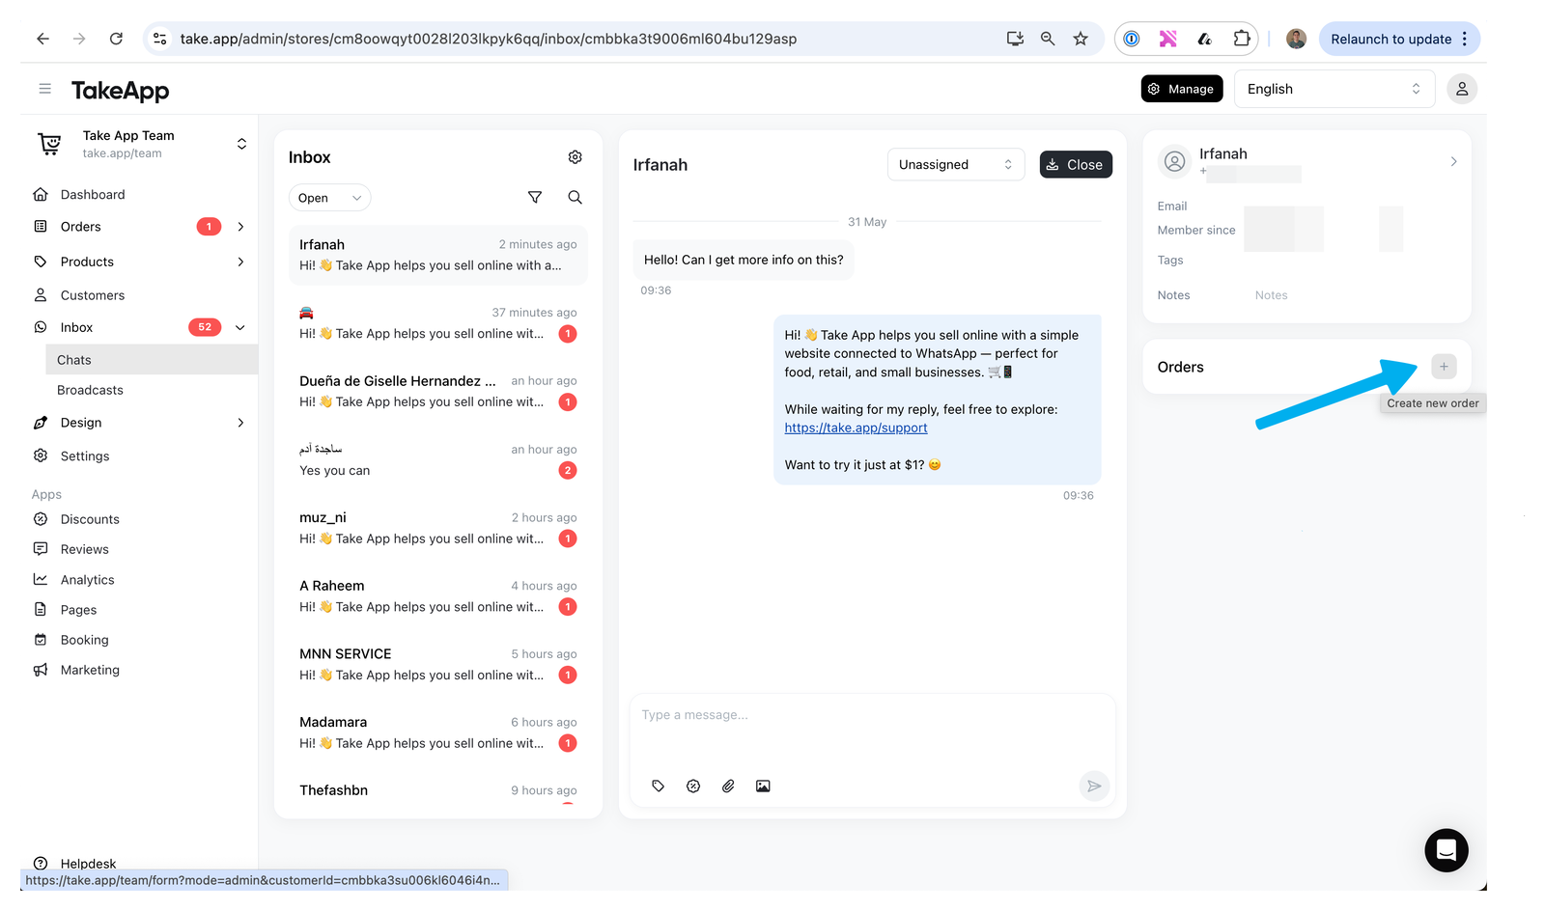Open the Dueña de Giselle Hernandez chat
Screen dimensions: 1545x911
(x=437, y=392)
